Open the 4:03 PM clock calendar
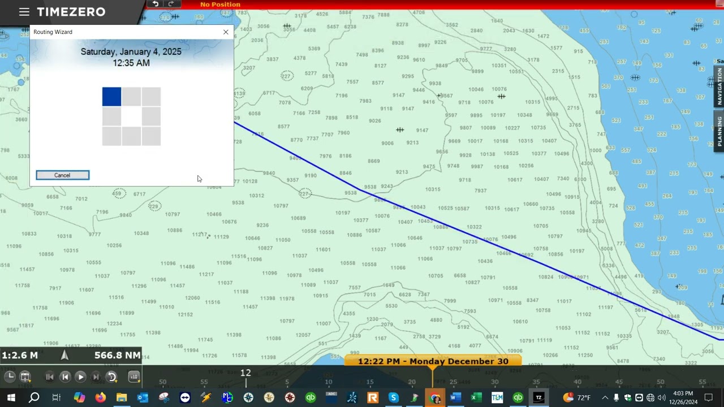This screenshot has height=407, width=724. (x=683, y=398)
